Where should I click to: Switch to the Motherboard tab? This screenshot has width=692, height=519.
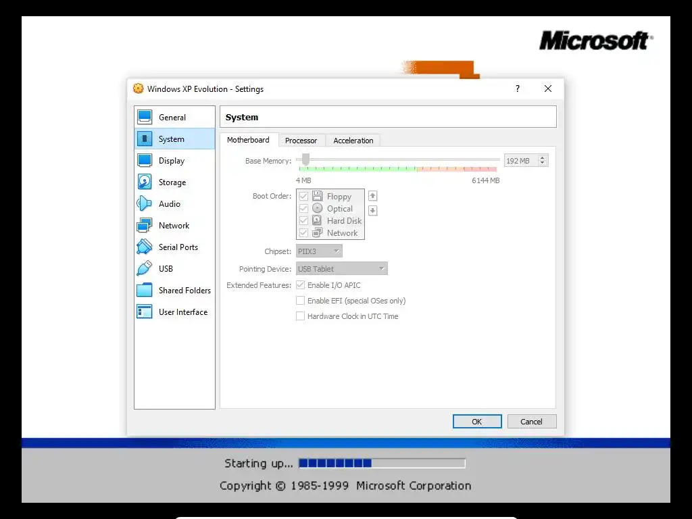pyautogui.click(x=248, y=140)
